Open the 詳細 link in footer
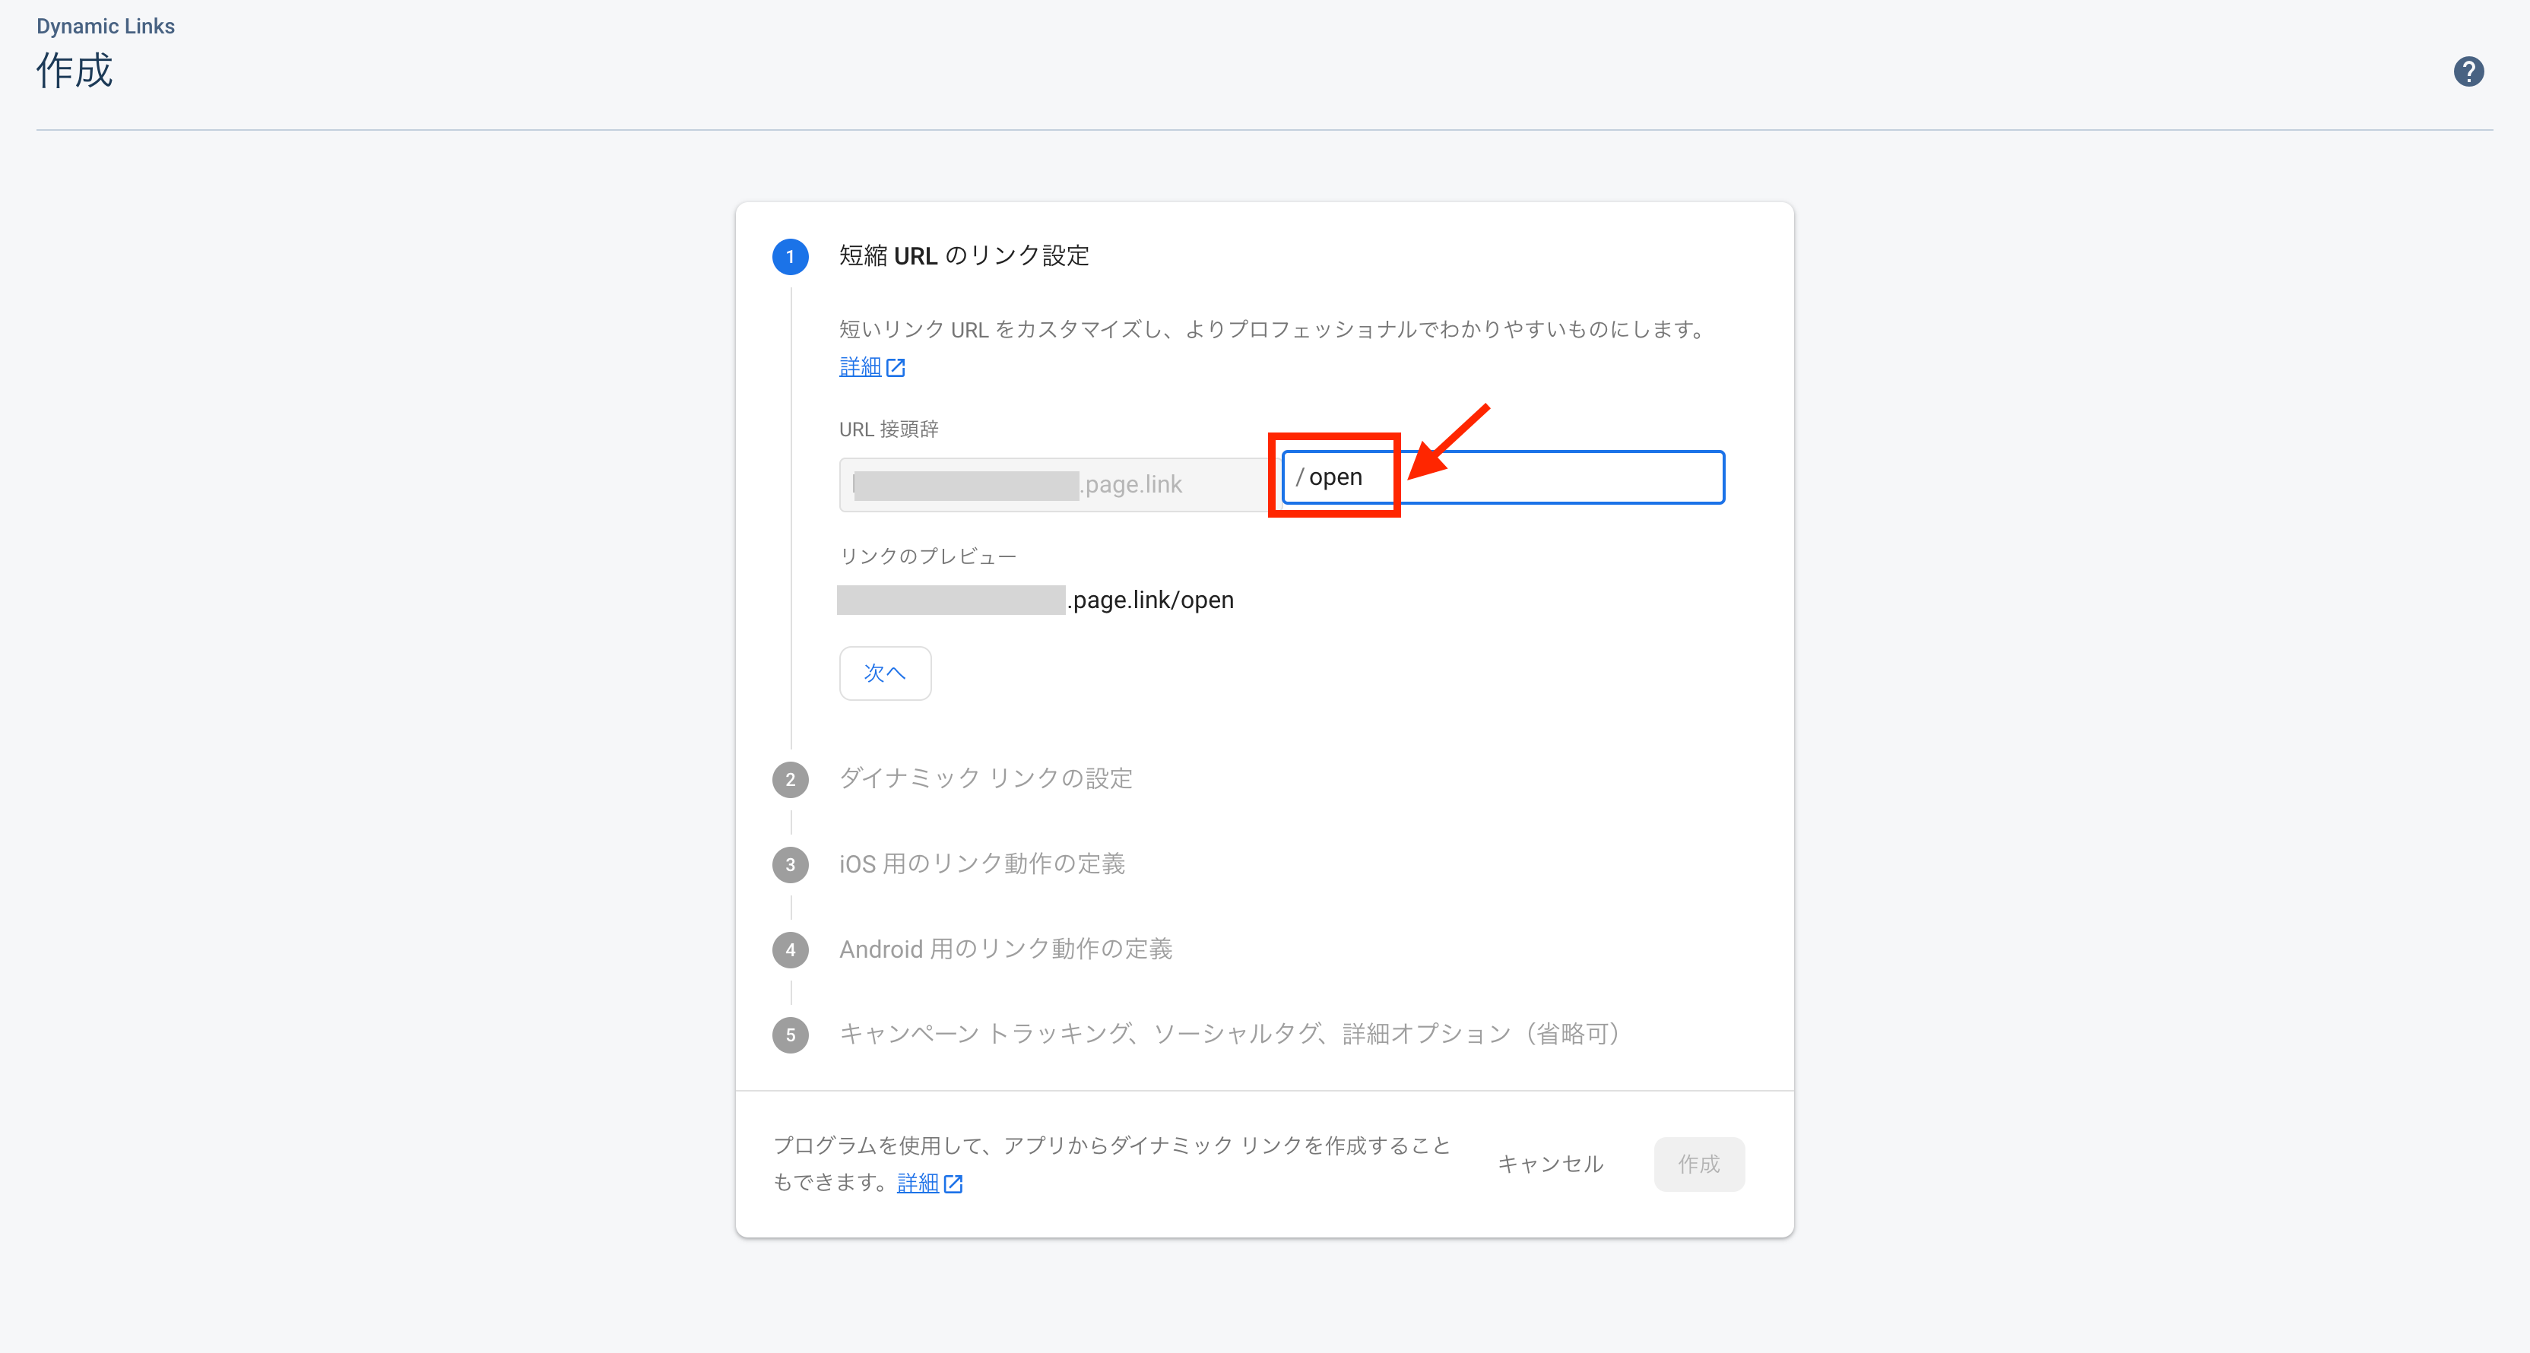Screen dimensions: 2530x1353 918,1184
